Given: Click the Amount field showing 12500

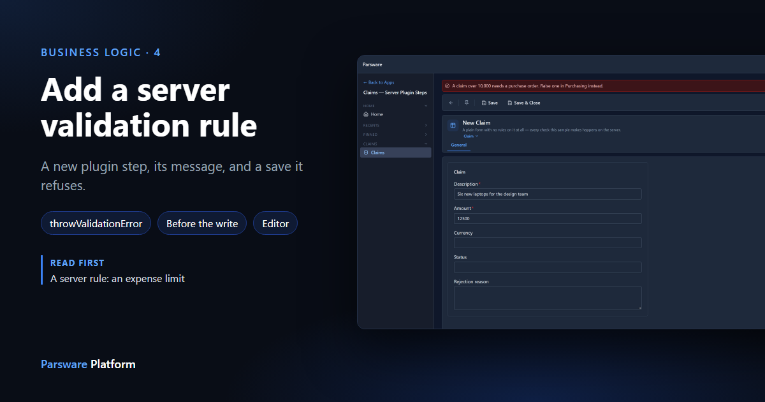Looking at the screenshot, I should [548, 218].
